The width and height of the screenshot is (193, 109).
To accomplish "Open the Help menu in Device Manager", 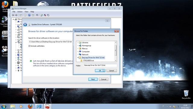I will 32,12.
